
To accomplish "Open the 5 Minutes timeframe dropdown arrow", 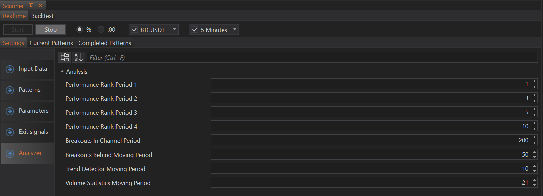I will [x=235, y=29].
